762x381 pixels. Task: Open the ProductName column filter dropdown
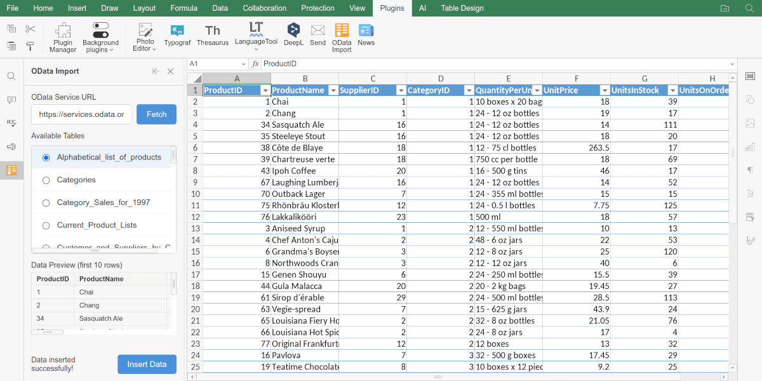333,91
